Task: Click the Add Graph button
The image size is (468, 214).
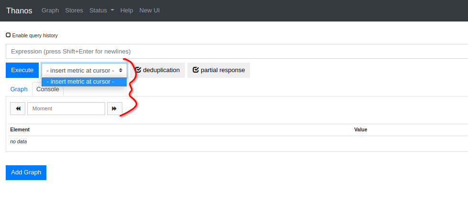Action: point(26,172)
